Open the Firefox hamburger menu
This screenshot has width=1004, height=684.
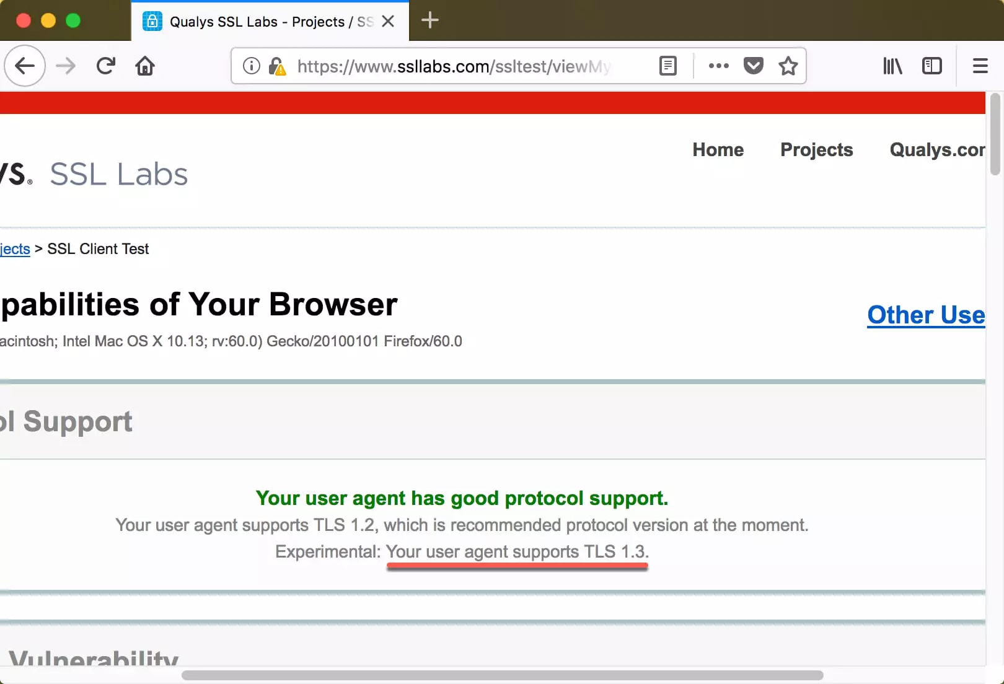pos(980,66)
